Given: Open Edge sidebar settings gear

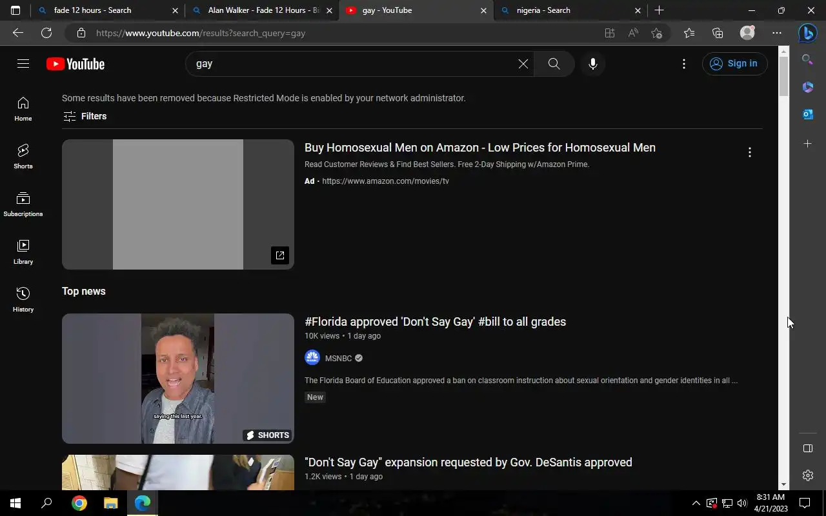Looking at the screenshot, I should tap(807, 475).
